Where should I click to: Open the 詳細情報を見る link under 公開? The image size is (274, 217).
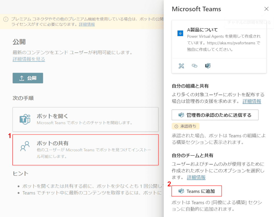tap(29, 59)
